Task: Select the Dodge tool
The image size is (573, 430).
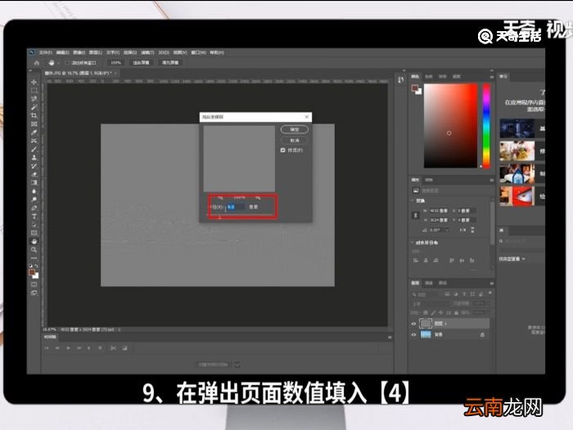Action: click(34, 199)
